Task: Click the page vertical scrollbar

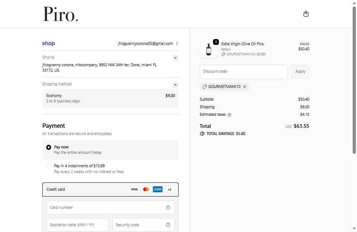Action: coord(354,80)
